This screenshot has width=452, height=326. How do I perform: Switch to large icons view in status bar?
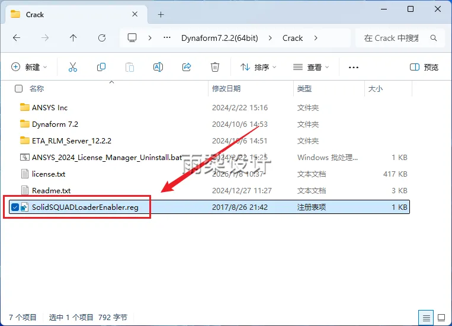[x=441, y=318]
